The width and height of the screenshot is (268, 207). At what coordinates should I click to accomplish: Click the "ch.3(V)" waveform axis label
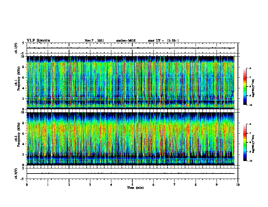(16, 174)
